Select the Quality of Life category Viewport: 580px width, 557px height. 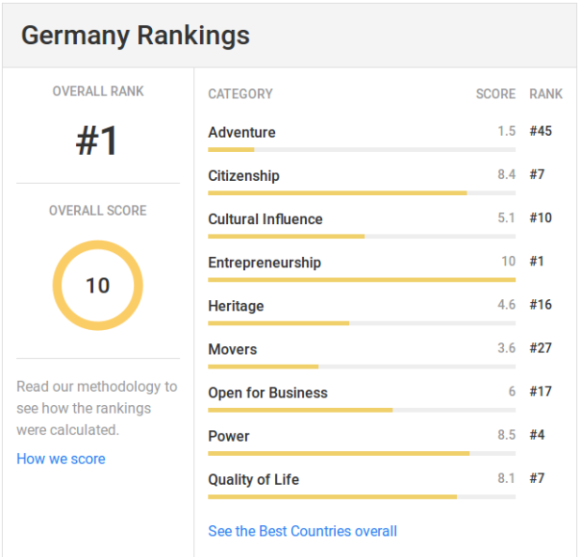tap(253, 480)
